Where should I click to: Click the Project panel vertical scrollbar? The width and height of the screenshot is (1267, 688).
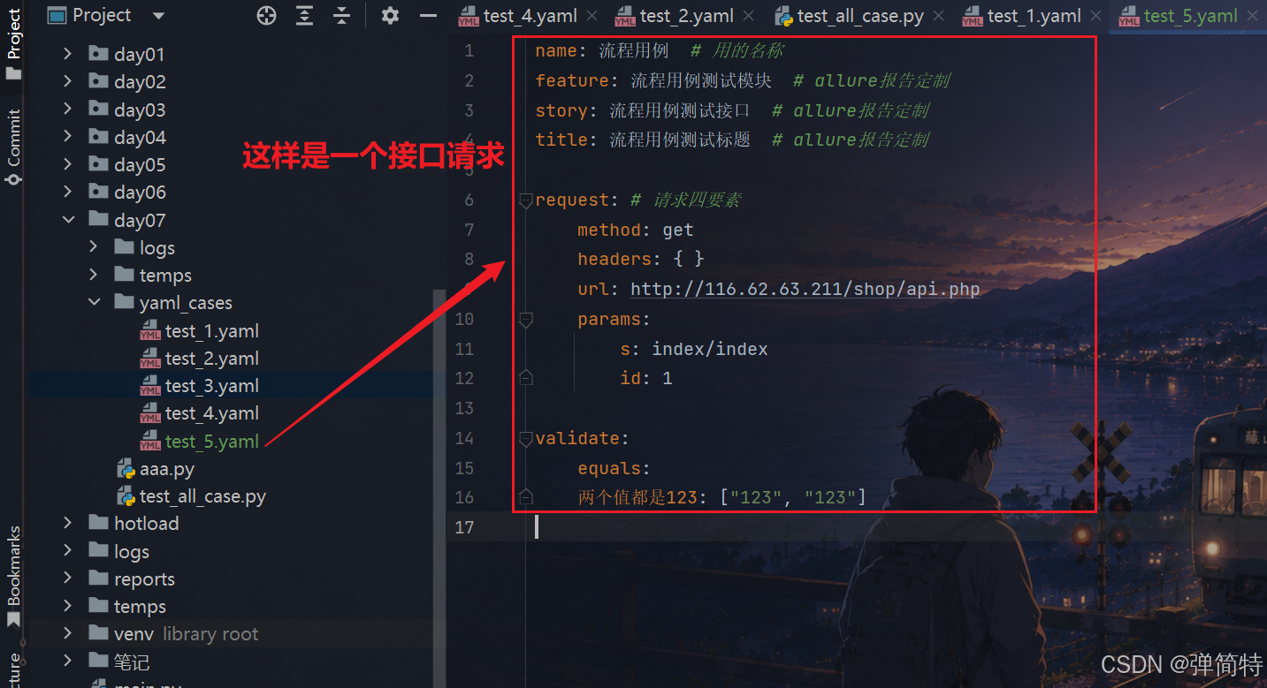439,488
